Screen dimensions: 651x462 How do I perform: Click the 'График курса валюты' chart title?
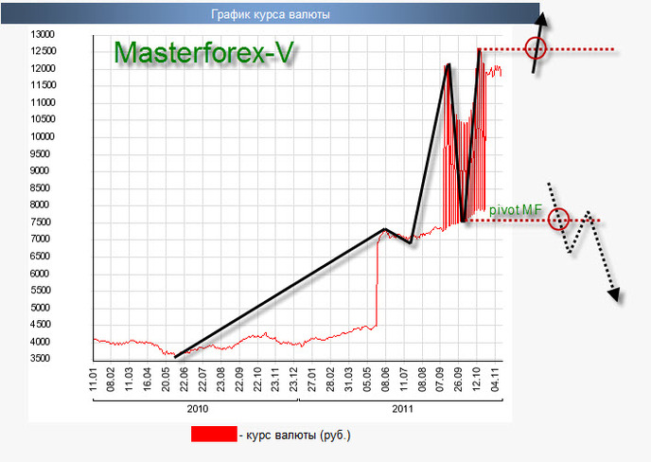click(271, 14)
